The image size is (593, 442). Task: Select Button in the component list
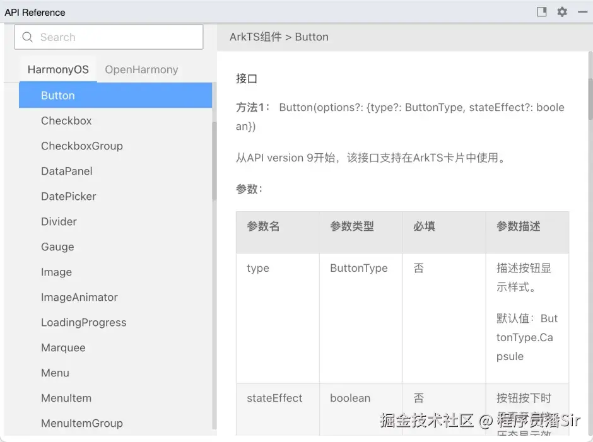coord(115,95)
